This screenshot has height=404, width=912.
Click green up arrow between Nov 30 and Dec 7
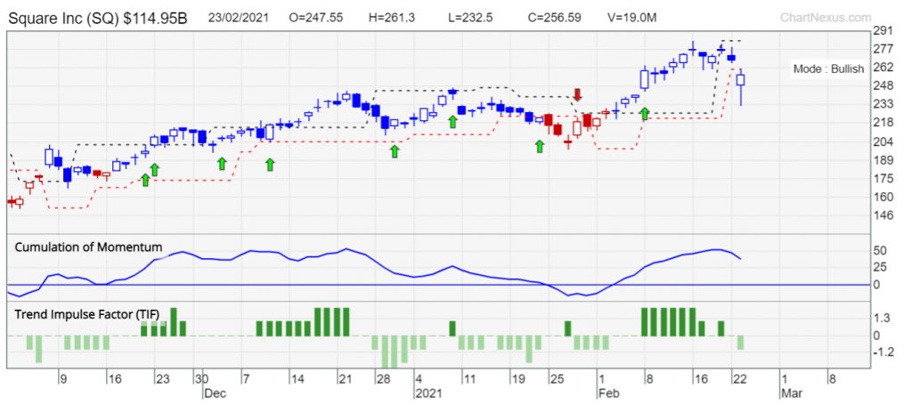tap(222, 164)
